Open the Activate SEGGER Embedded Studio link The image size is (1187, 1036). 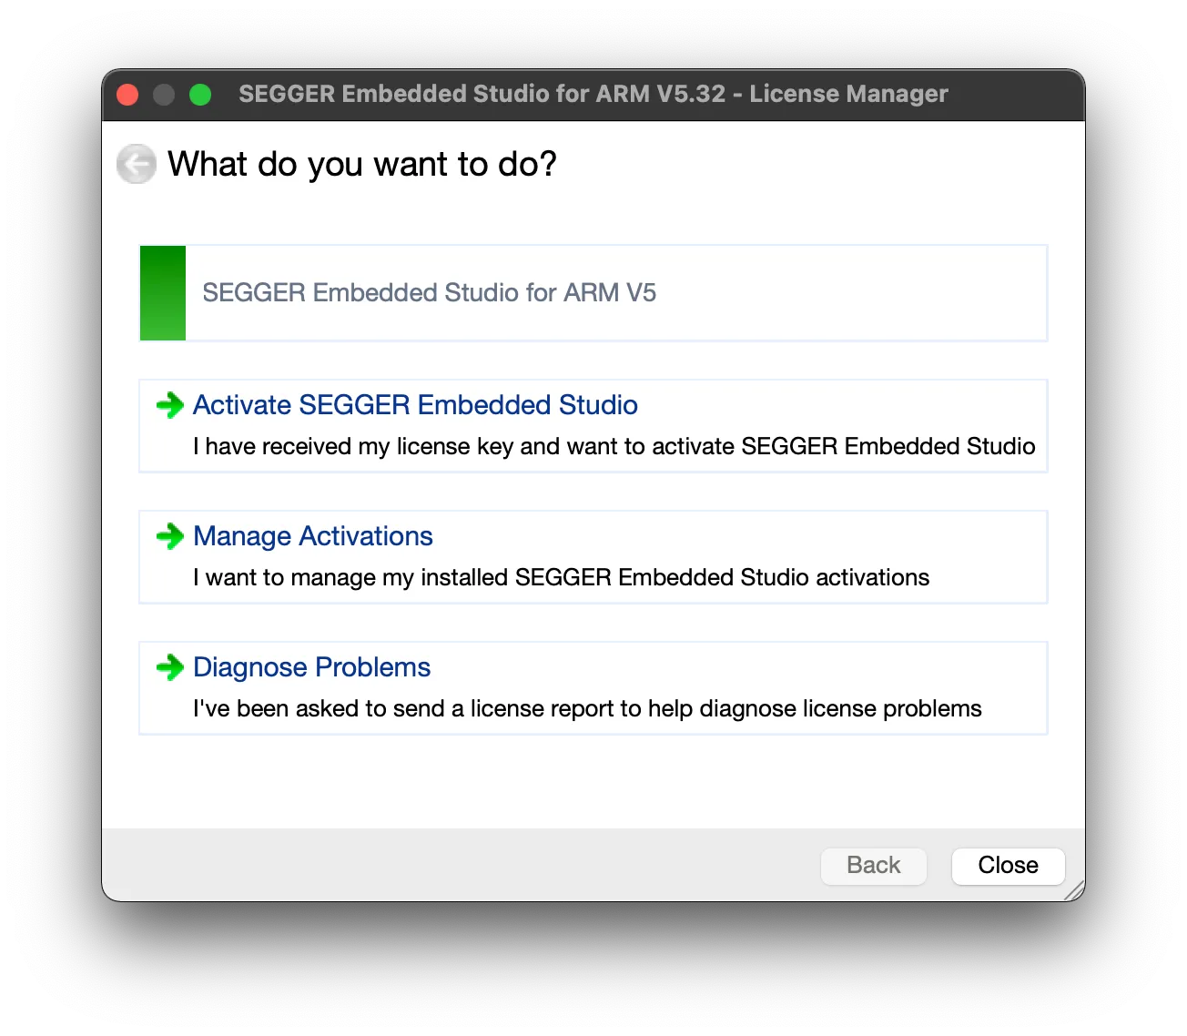pos(415,405)
